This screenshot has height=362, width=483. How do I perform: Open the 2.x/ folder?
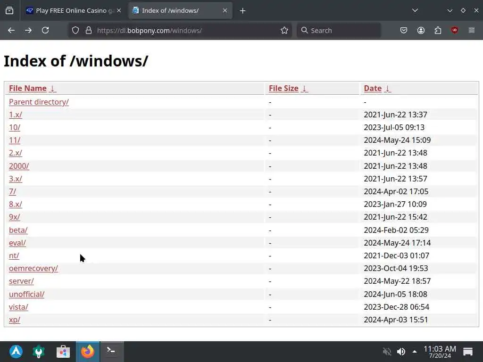point(16,153)
